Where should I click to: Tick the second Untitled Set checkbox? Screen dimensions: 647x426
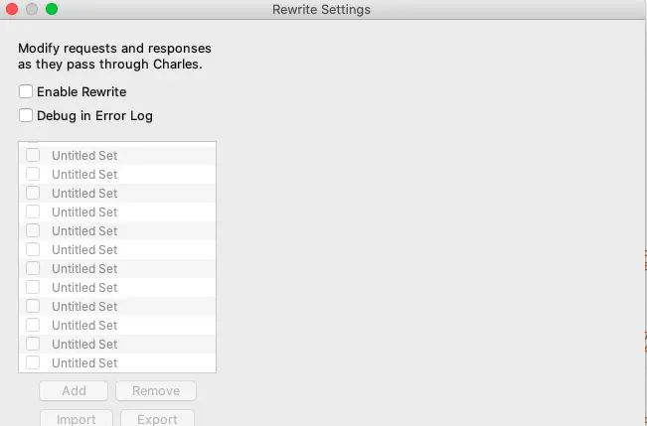(33, 174)
